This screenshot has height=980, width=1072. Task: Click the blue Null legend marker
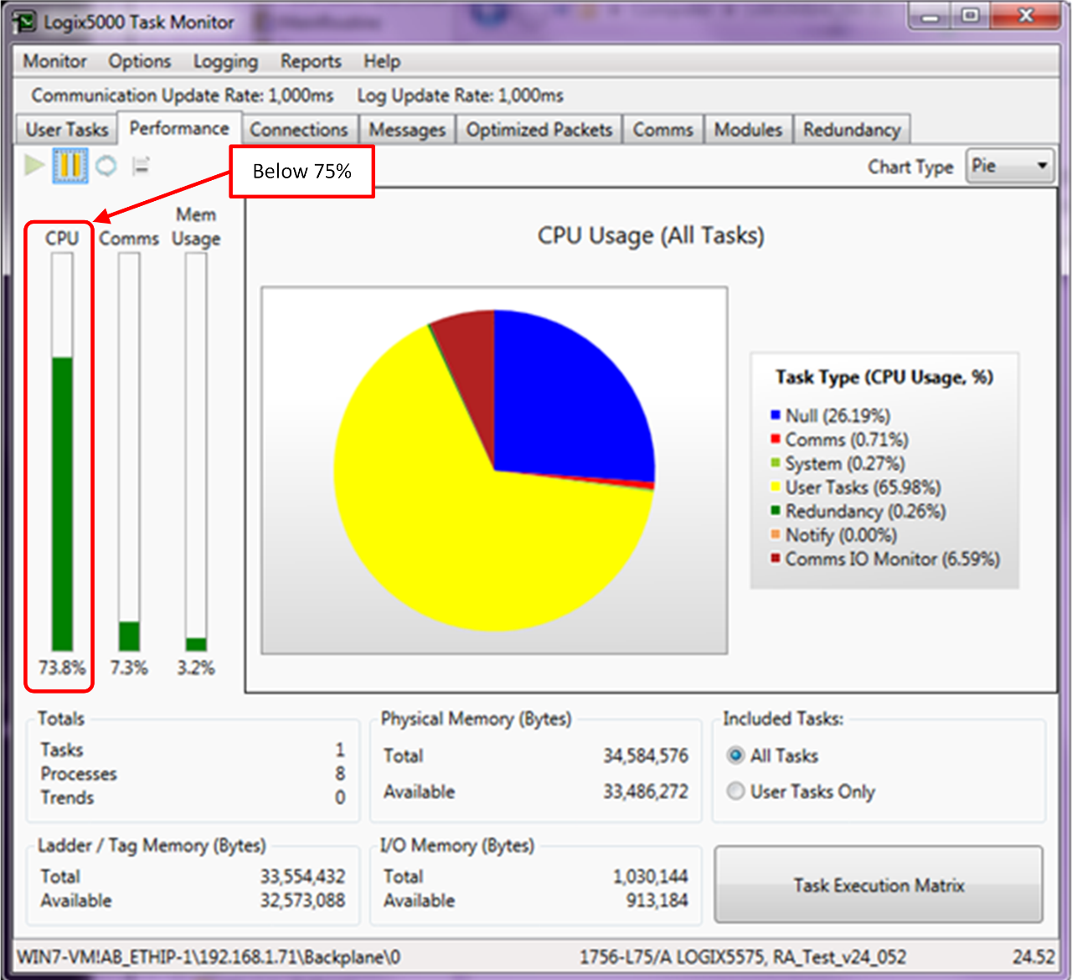[775, 415]
